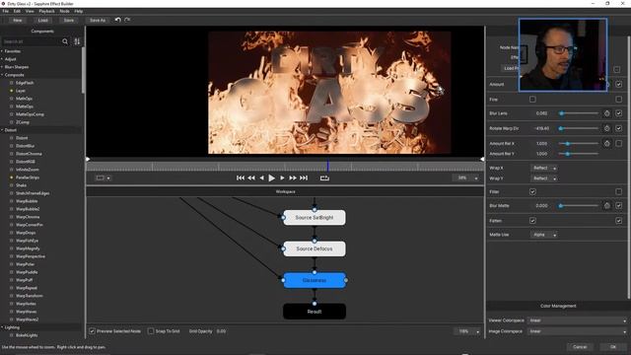Screen dimensions: 631x355
Task: Click the Save As button
Action: (97, 20)
